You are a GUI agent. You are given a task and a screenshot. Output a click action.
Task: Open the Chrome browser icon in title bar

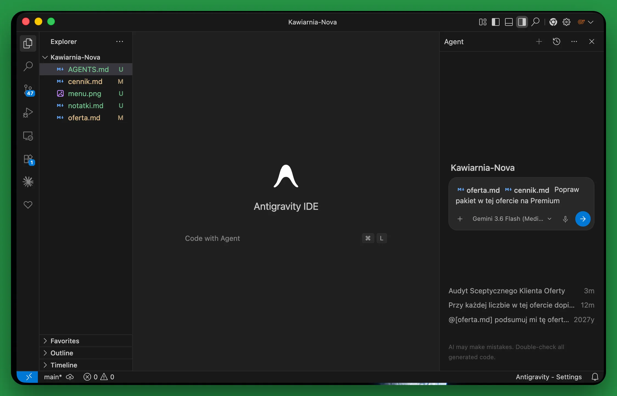(553, 22)
